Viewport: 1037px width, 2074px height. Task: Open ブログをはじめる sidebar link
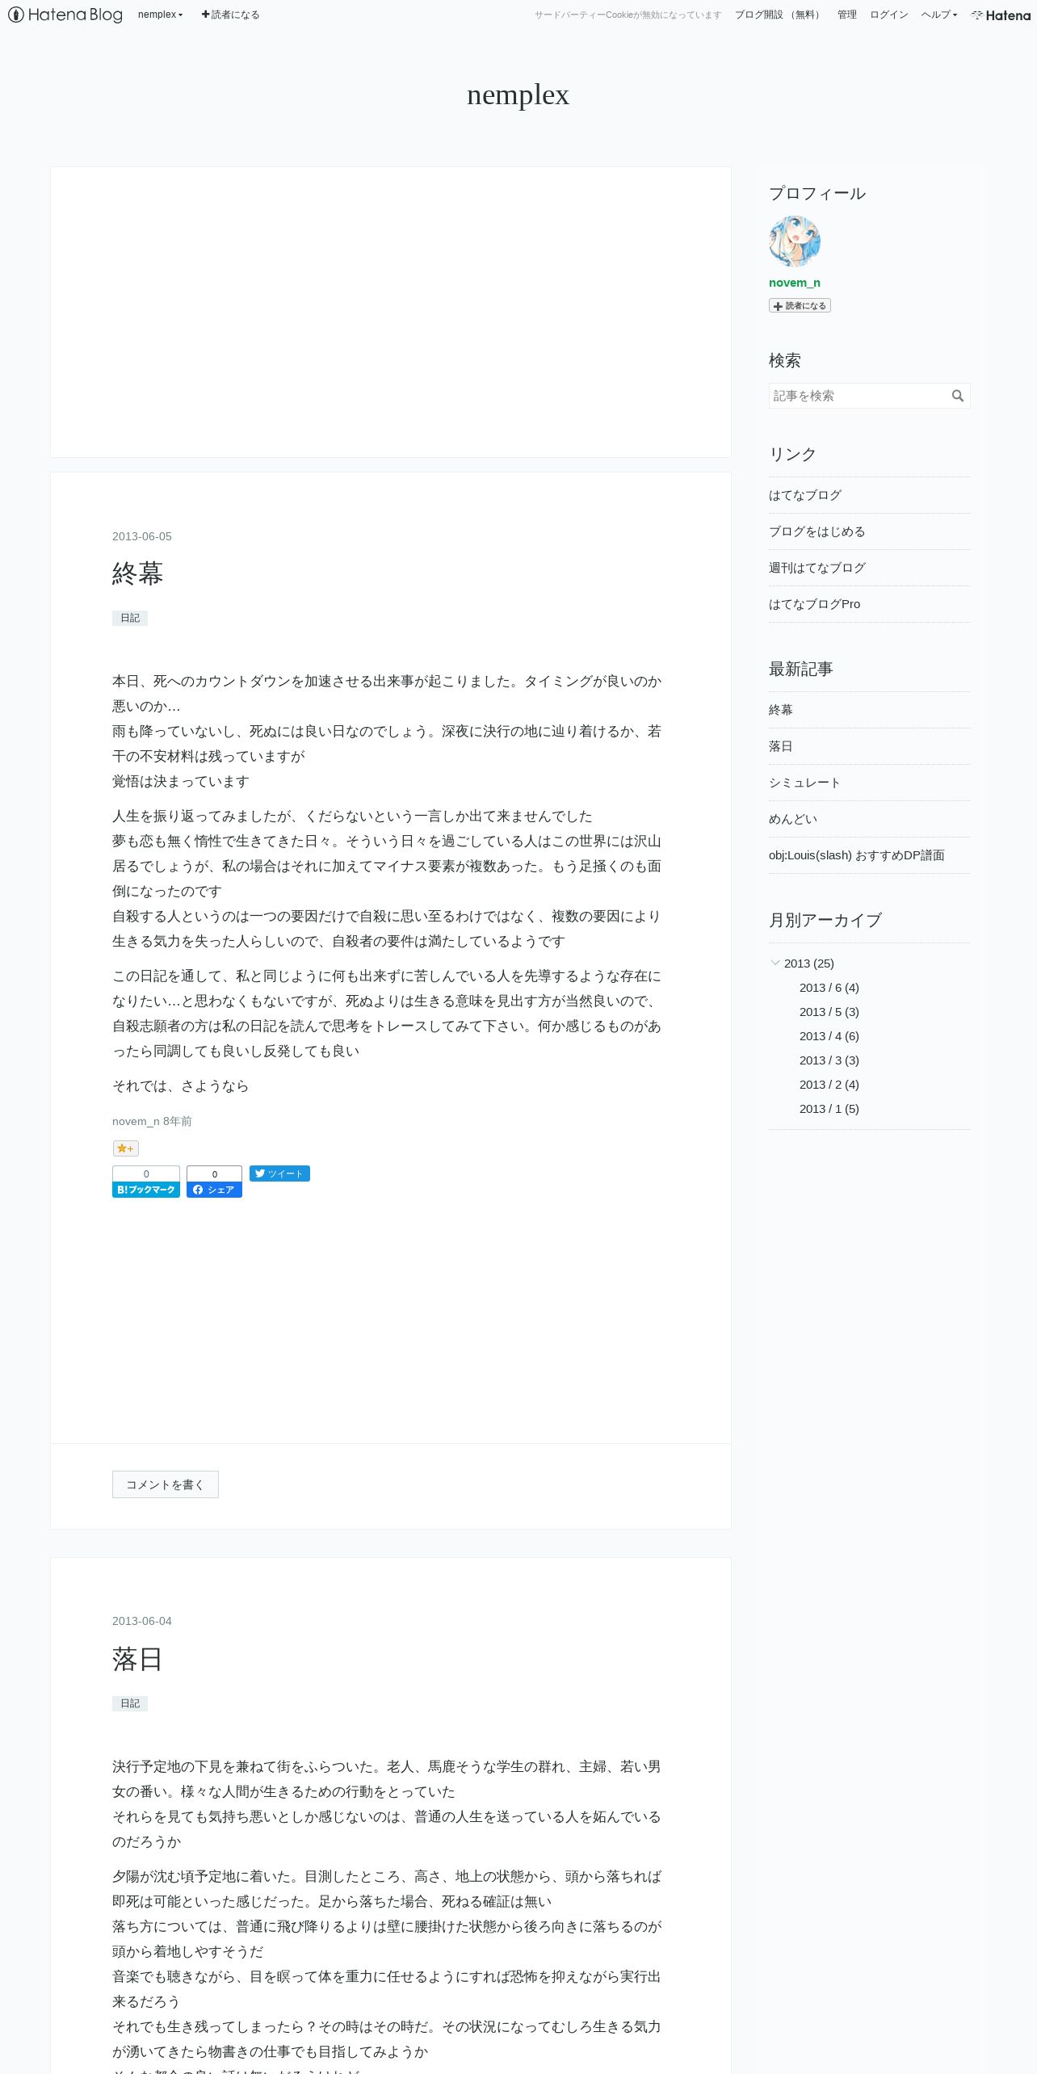[817, 531]
